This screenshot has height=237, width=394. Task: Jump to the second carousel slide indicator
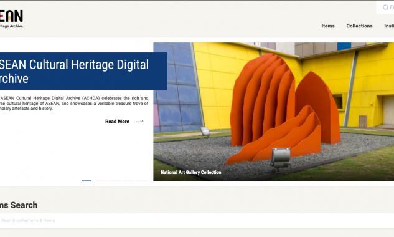point(101,181)
